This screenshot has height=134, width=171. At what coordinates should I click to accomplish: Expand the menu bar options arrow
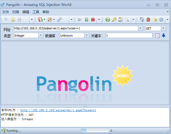168,12
